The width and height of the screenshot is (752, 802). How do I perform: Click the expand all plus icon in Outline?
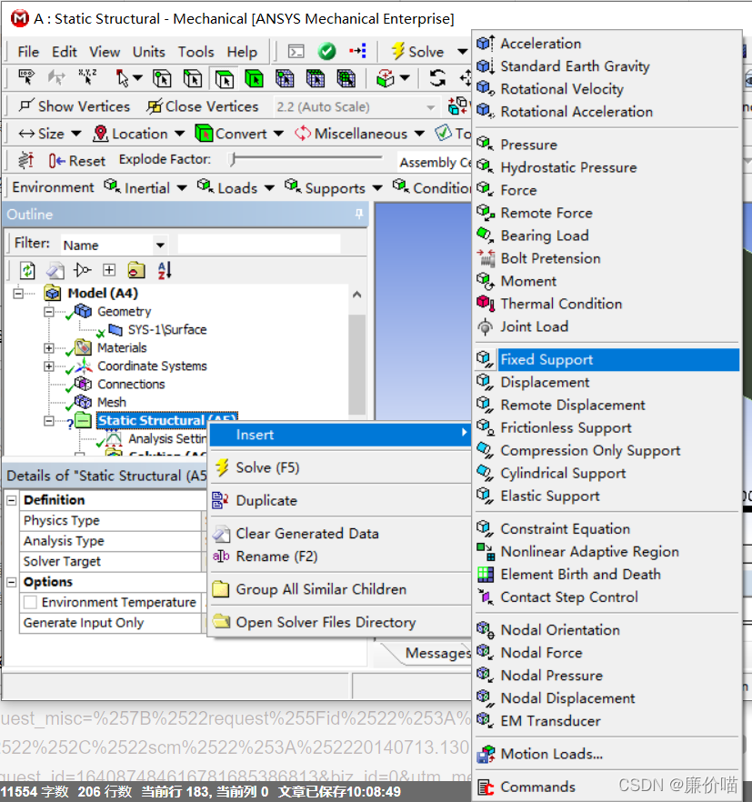pos(109,270)
